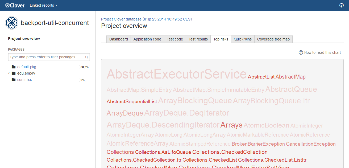This screenshot has width=349, height=168.
Task: Open the default-pkg package link
Action: [27, 67]
